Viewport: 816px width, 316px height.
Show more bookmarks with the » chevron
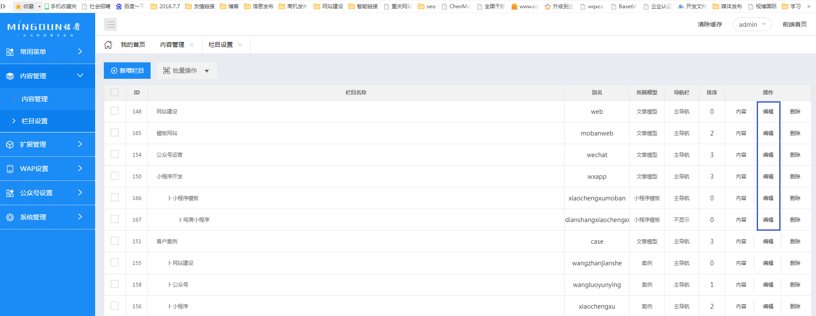[809, 6]
